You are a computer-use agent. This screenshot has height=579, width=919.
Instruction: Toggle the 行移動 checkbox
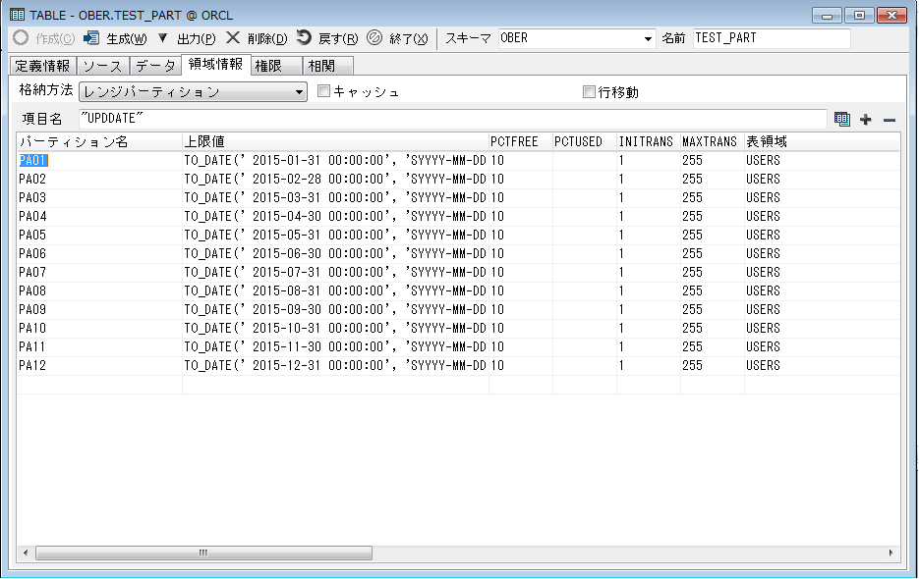tap(589, 92)
